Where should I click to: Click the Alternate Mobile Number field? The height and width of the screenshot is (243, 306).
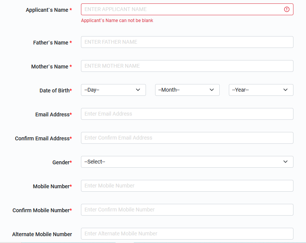pyautogui.click(x=187, y=234)
